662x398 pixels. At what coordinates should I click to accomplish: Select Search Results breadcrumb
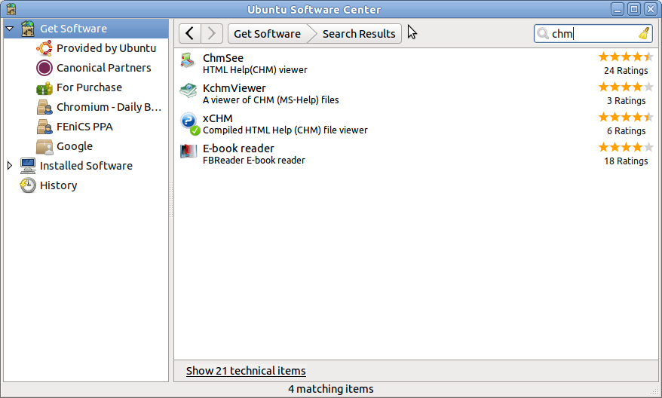click(359, 34)
